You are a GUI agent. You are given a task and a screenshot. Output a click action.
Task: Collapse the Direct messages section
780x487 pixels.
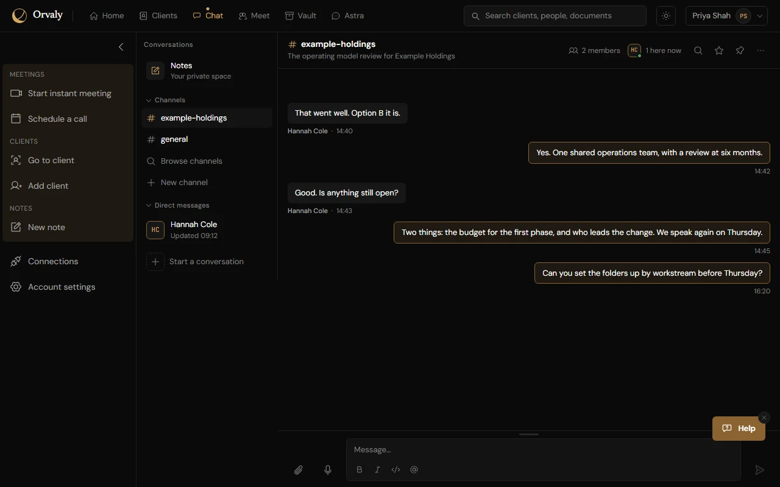(x=177, y=205)
